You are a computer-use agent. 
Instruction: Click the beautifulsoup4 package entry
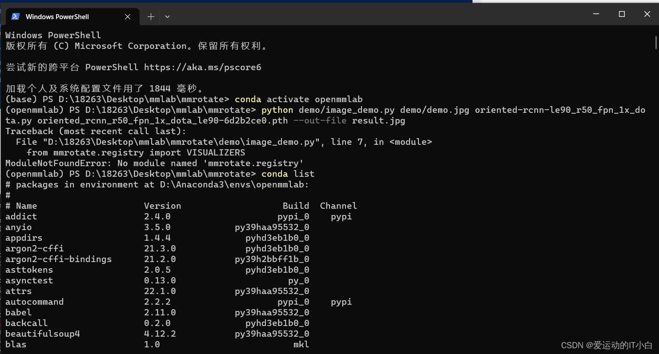coord(42,334)
